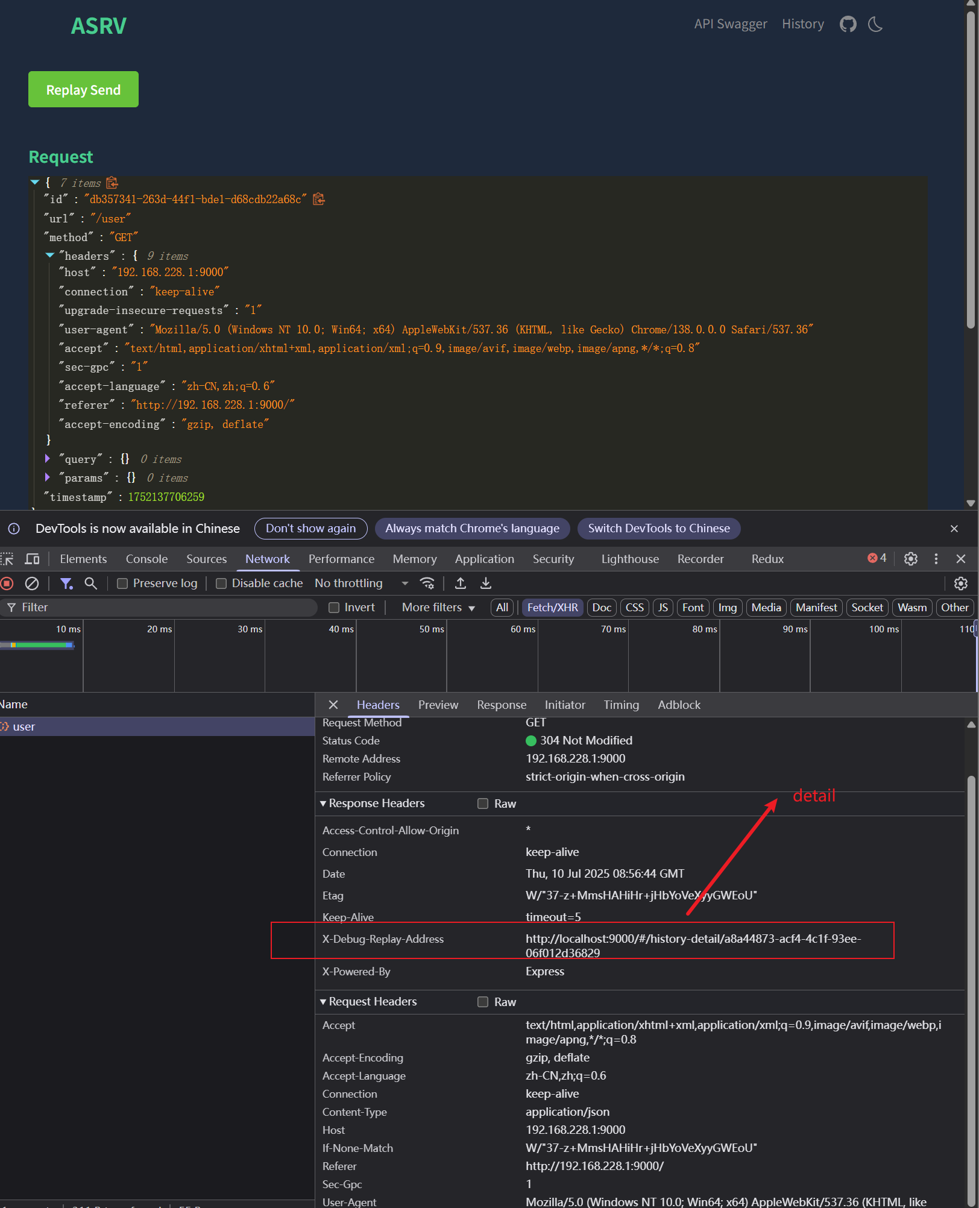Toggle the Other type filter
979x1208 pixels.
(955, 608)
